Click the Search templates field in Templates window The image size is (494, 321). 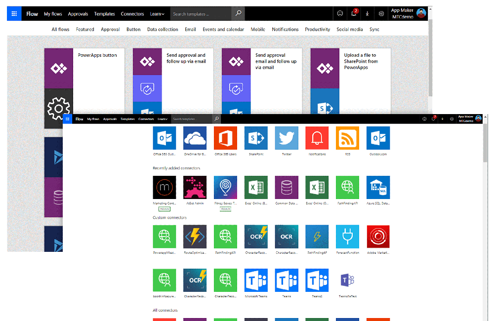[x=201, y=13]
